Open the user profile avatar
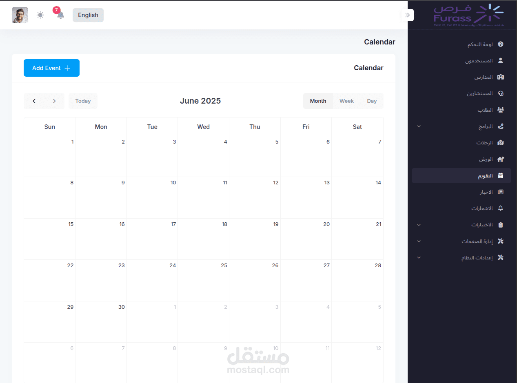This screenshot has height=383, width=517. point(20,15)
